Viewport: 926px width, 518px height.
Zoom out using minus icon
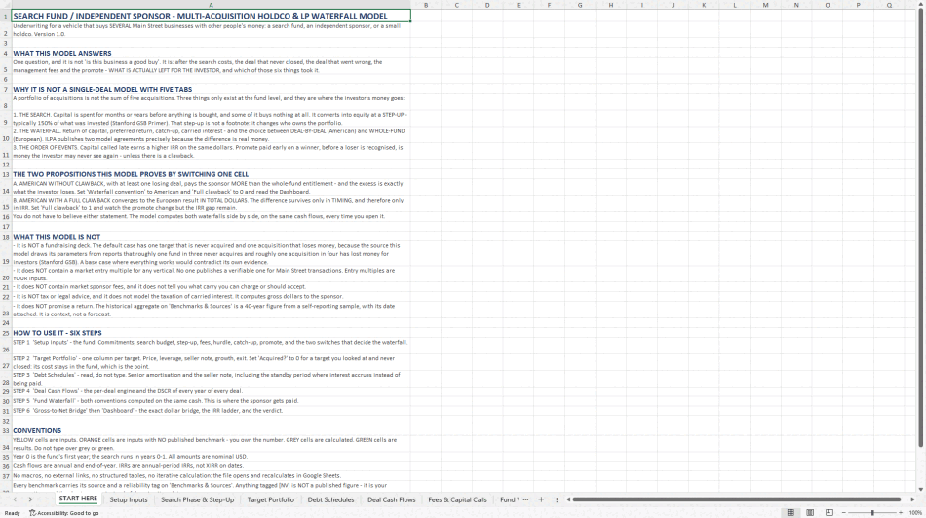(844, 513)
